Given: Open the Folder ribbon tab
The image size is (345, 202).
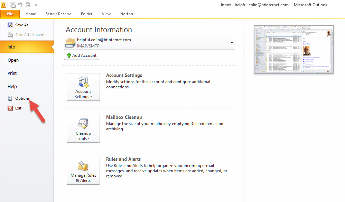Looking at the screenshot, I should 86,14.
